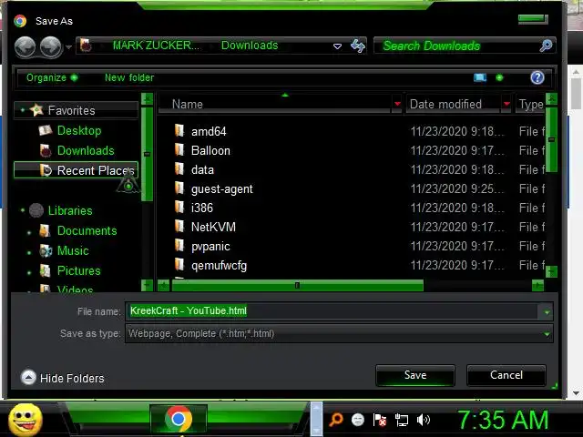
Task: Click the refresh arrows icon in address bar
Action: pos(358,46)
